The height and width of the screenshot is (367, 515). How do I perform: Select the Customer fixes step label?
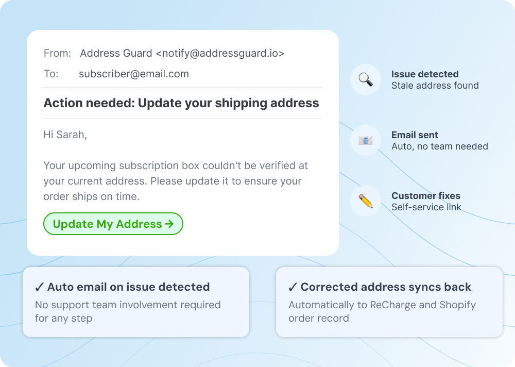click(426, 196)
